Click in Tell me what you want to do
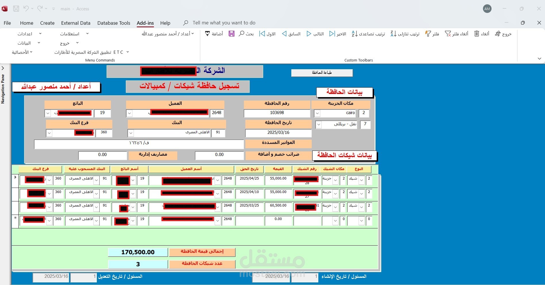The height and width of the screenshot is (285, 545). (x=224, y=23)
